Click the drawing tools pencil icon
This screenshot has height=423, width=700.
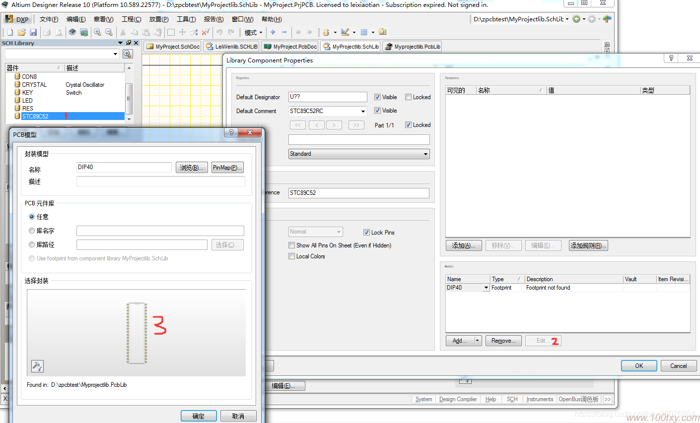click(345, 32)
